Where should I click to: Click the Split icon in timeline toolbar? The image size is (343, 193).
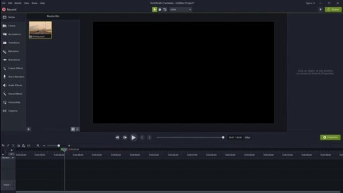point(28,146)
